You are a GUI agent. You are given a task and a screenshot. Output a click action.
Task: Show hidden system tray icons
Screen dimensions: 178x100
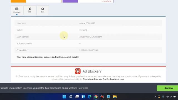coord(155,97)
